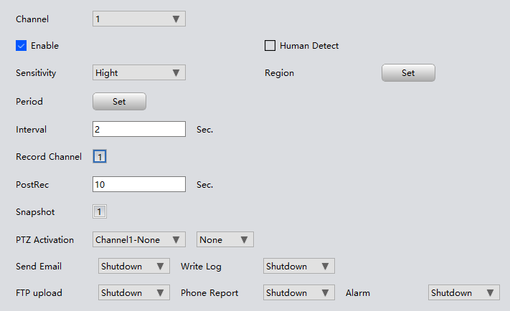Open the PTZ Activation Channel1-None dropdown

click(139, 239)
